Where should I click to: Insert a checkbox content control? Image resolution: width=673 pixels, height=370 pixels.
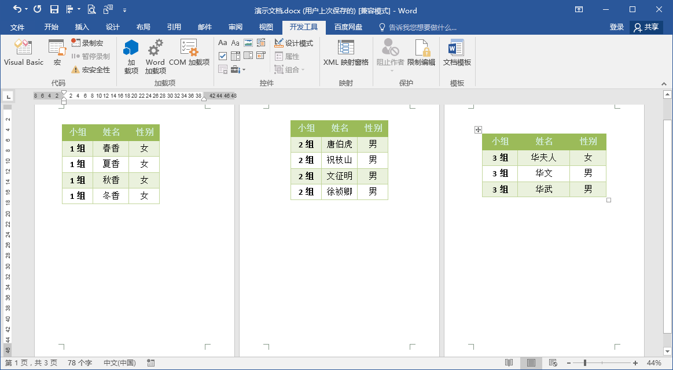222,55
